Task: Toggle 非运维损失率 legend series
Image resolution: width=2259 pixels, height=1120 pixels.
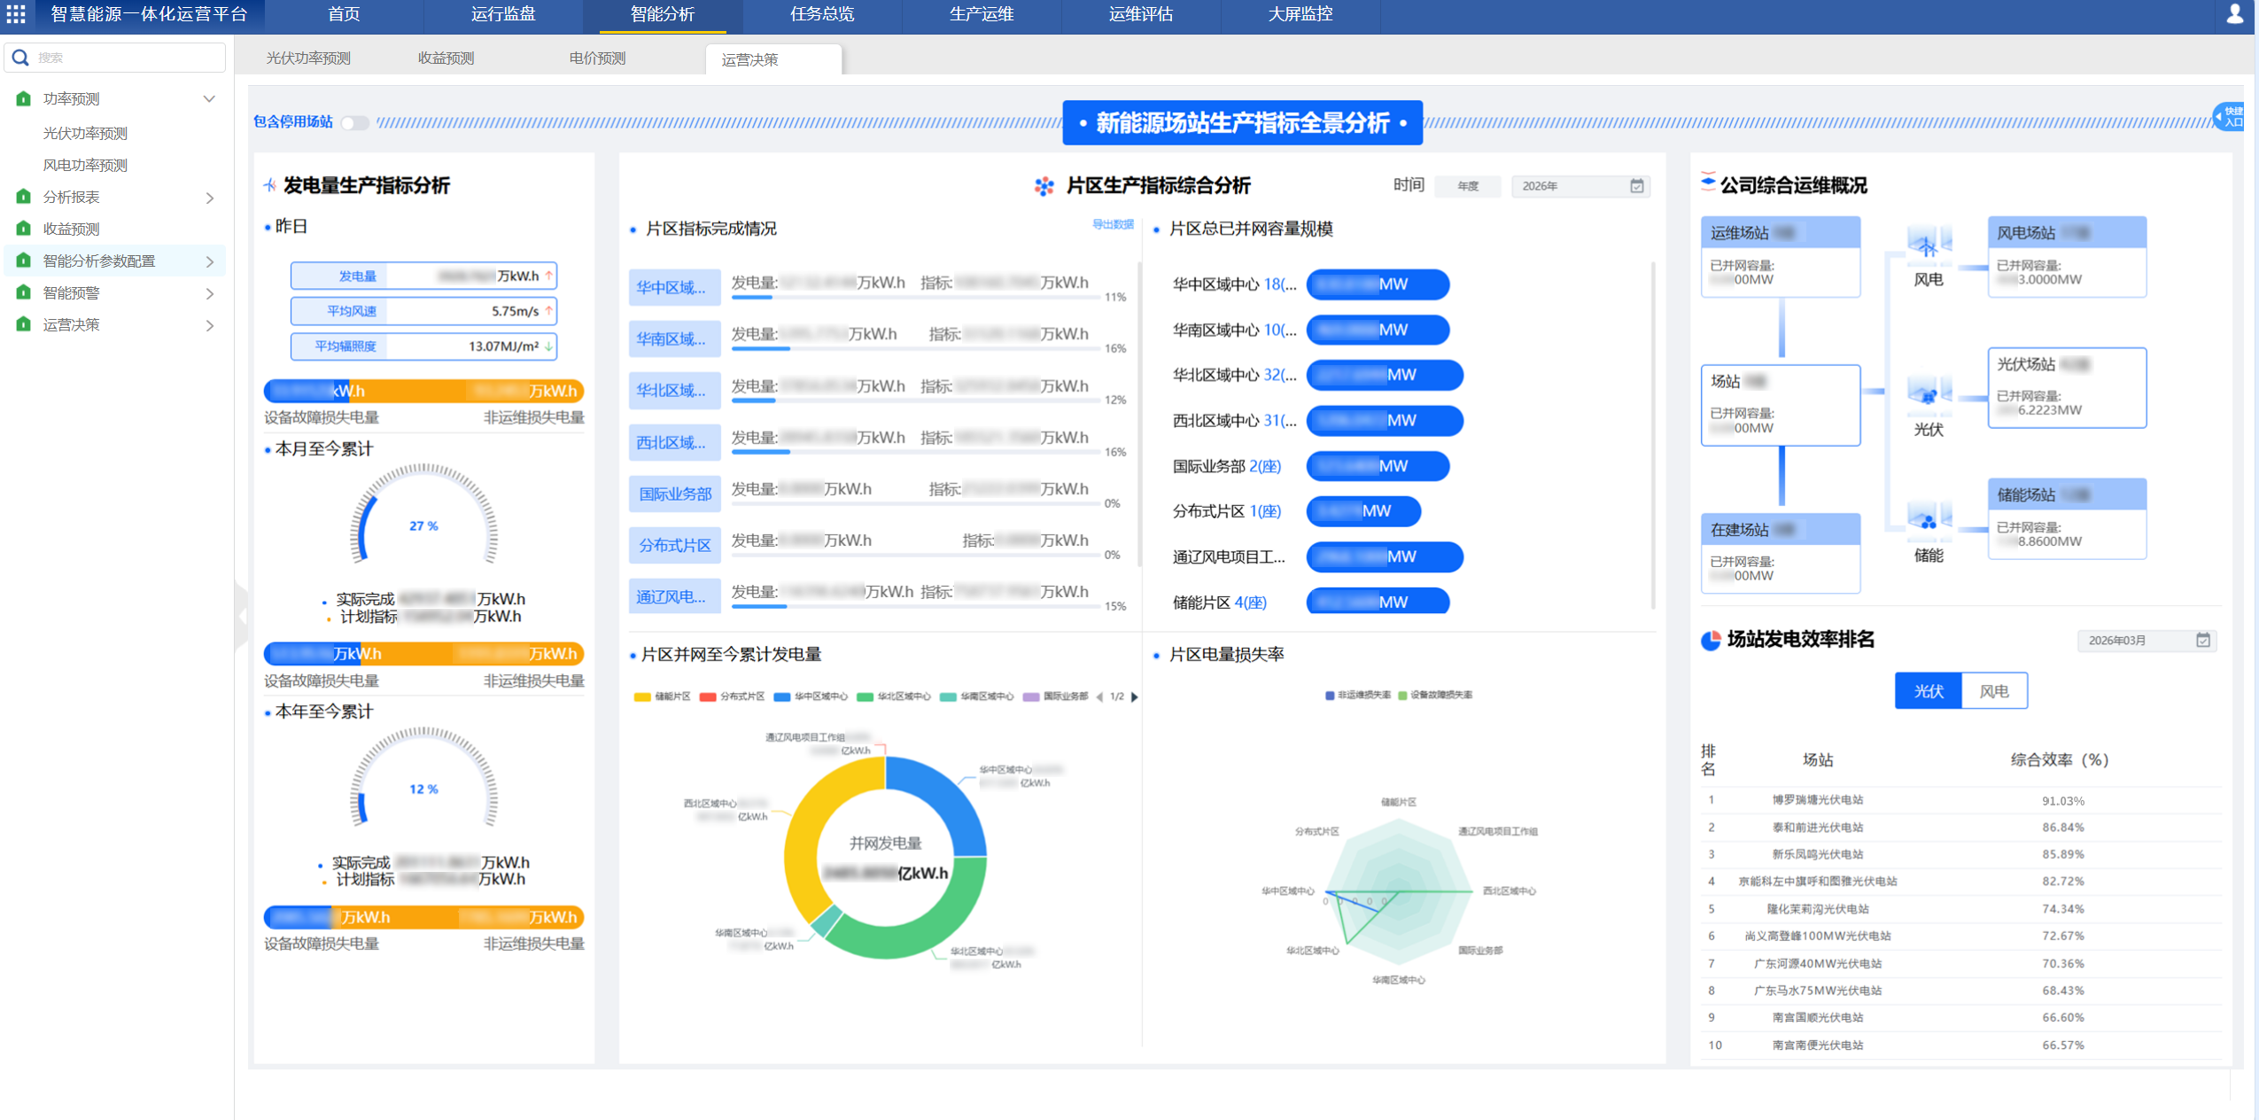Action: tap(1356, 696)
